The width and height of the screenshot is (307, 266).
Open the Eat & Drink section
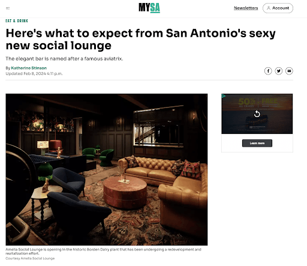17,21
